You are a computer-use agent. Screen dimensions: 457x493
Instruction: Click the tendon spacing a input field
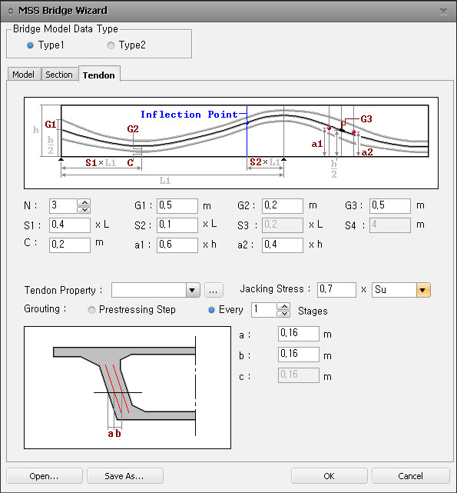298,334
